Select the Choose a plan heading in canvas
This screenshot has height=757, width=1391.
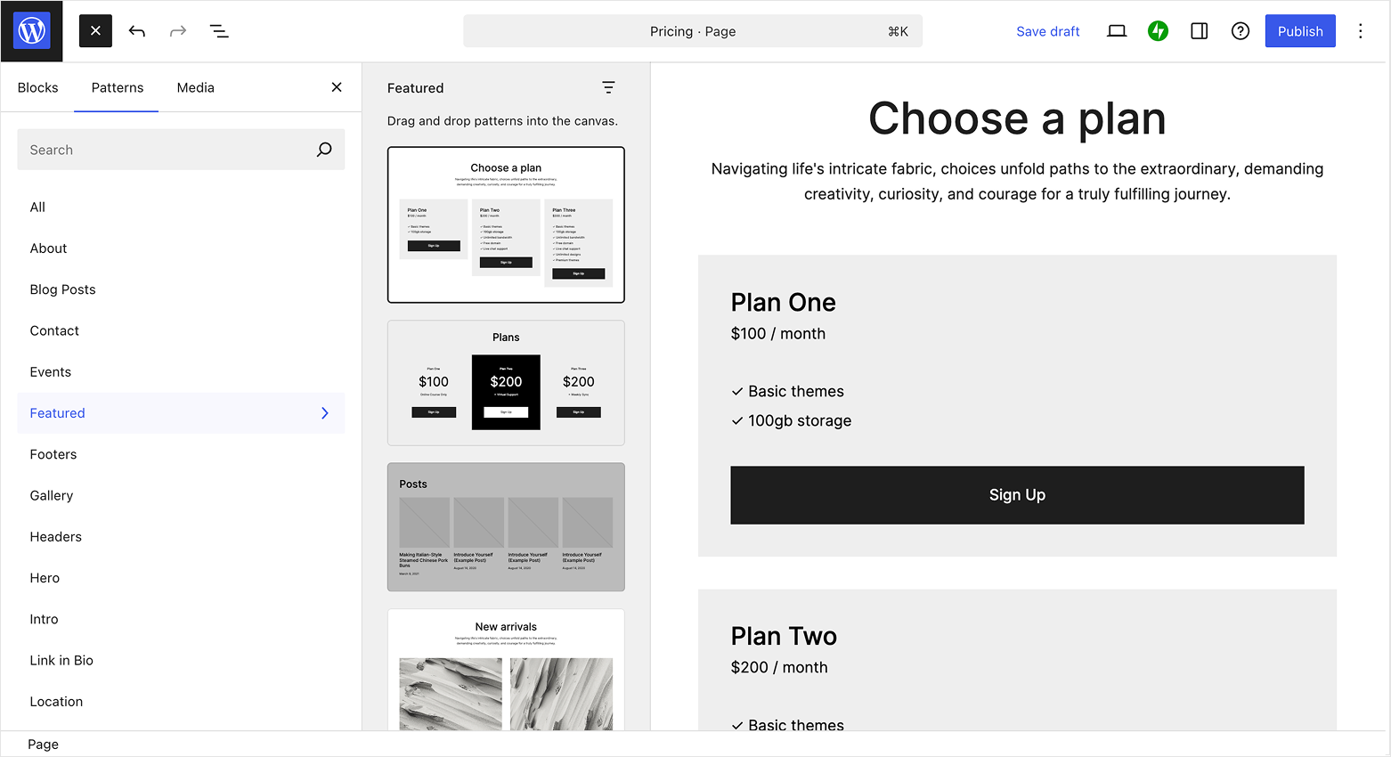click(x=1017, y=118)
